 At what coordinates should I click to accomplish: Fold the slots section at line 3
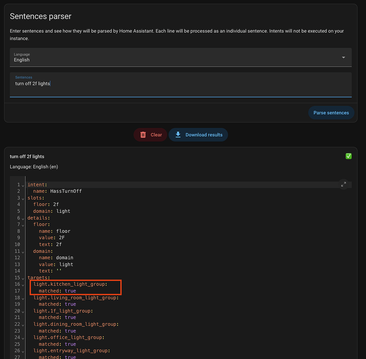tap(23, 198)
